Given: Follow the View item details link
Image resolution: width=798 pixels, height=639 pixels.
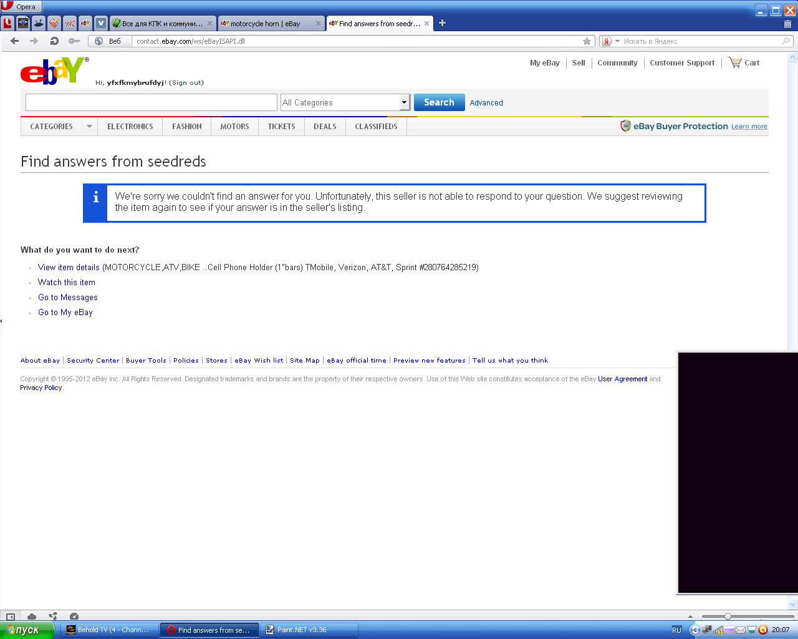Looking at the screenshot, I should coord(69,267).
